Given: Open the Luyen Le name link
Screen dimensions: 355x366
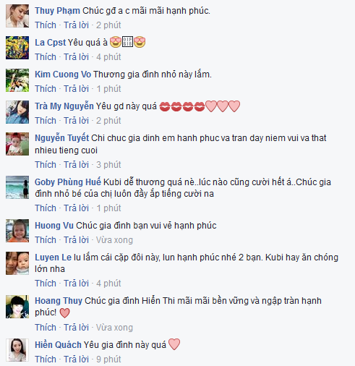Looking at the screenshot, I should click(x=54, y=258).
